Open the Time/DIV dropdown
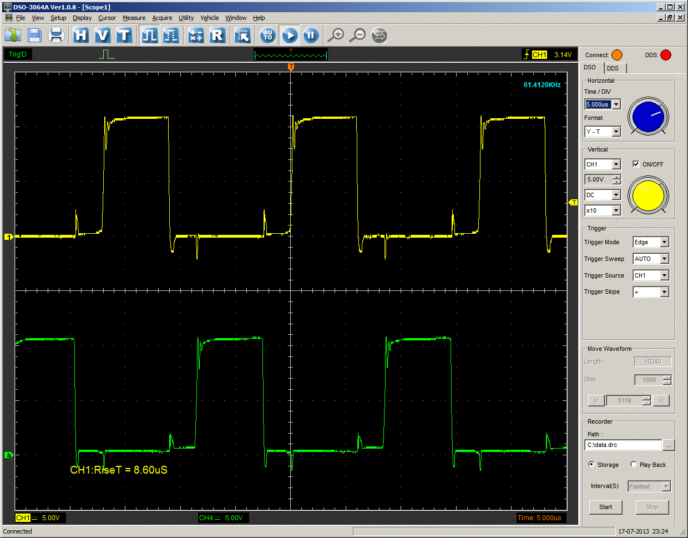This screenshot has height=538, width=688. [x=616, y=104]
